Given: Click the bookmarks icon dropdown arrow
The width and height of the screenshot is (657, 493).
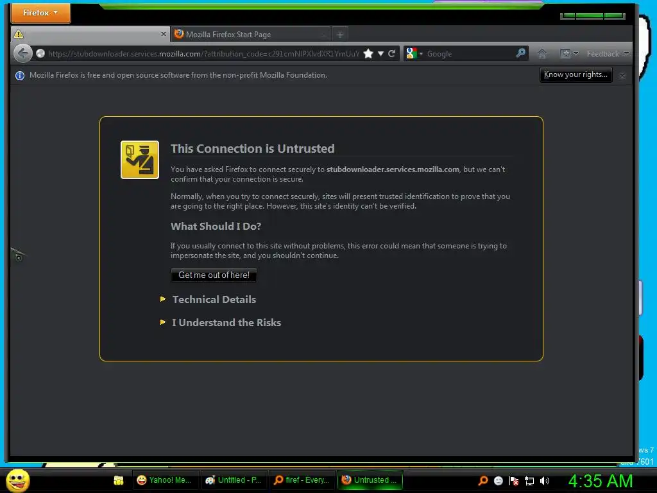Looking at the screenshot, I should pyautogui.click(x=576, y=53).
